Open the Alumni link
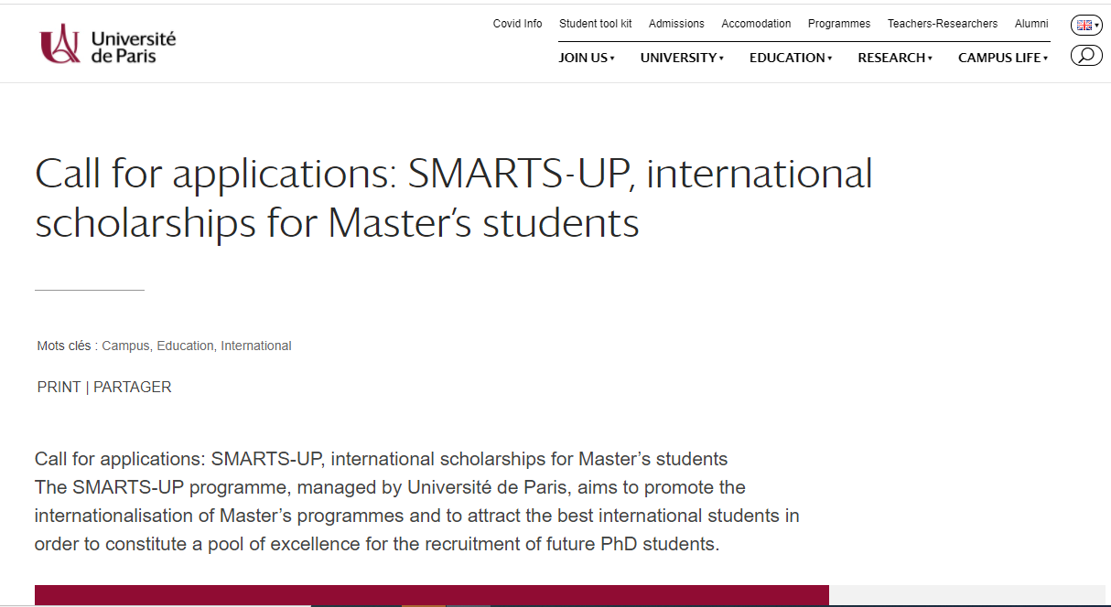The width and height of the screenshot is (1111, 607). point(1031,24)
